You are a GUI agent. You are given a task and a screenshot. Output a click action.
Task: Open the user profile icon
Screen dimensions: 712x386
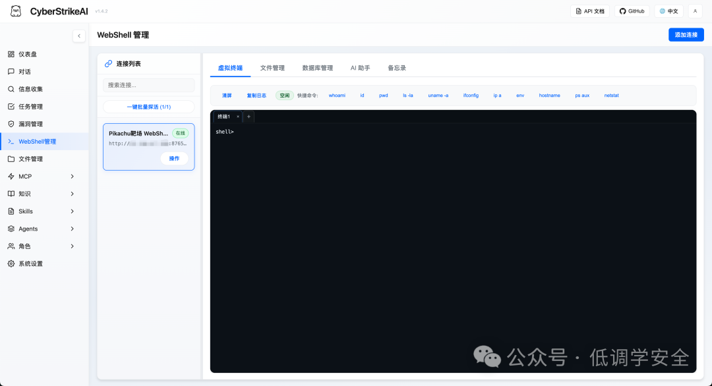(696, 11)
